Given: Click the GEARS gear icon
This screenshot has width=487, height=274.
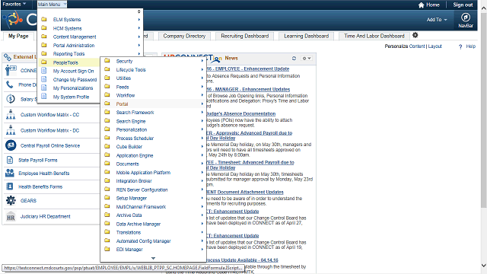Looking at the screenshot, I should click(11, 200).
